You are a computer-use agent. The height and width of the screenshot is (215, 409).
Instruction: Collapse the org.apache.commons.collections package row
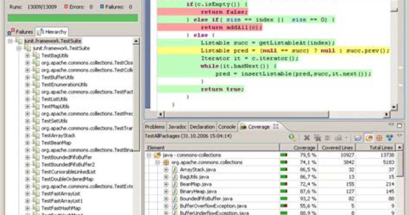point(157,163)
